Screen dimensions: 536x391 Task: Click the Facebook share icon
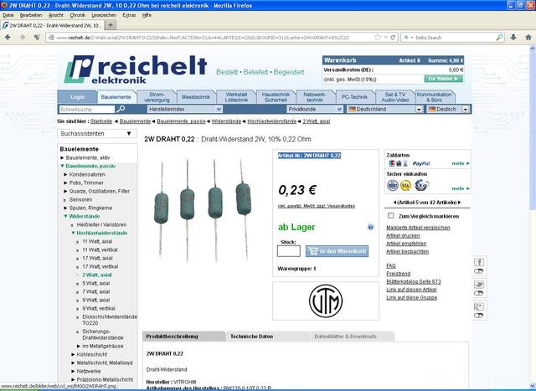[479, 262]
